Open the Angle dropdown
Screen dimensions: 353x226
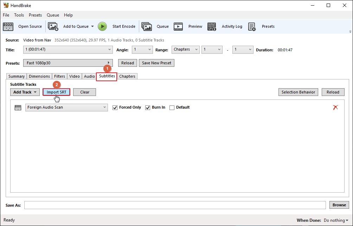pos(142,50)
